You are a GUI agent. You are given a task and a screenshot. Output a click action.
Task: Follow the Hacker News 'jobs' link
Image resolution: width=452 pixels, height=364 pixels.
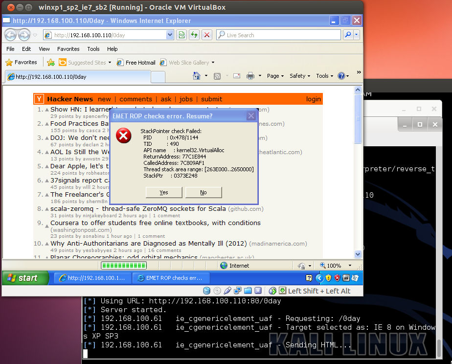(186, 99)
